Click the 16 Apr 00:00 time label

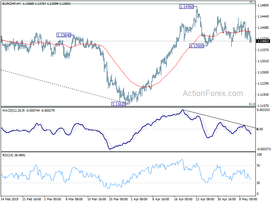[183, 199]
